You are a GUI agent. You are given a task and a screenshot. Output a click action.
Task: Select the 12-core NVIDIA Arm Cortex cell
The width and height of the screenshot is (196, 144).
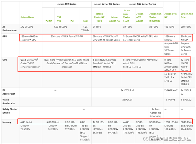[x=187, y=72]
